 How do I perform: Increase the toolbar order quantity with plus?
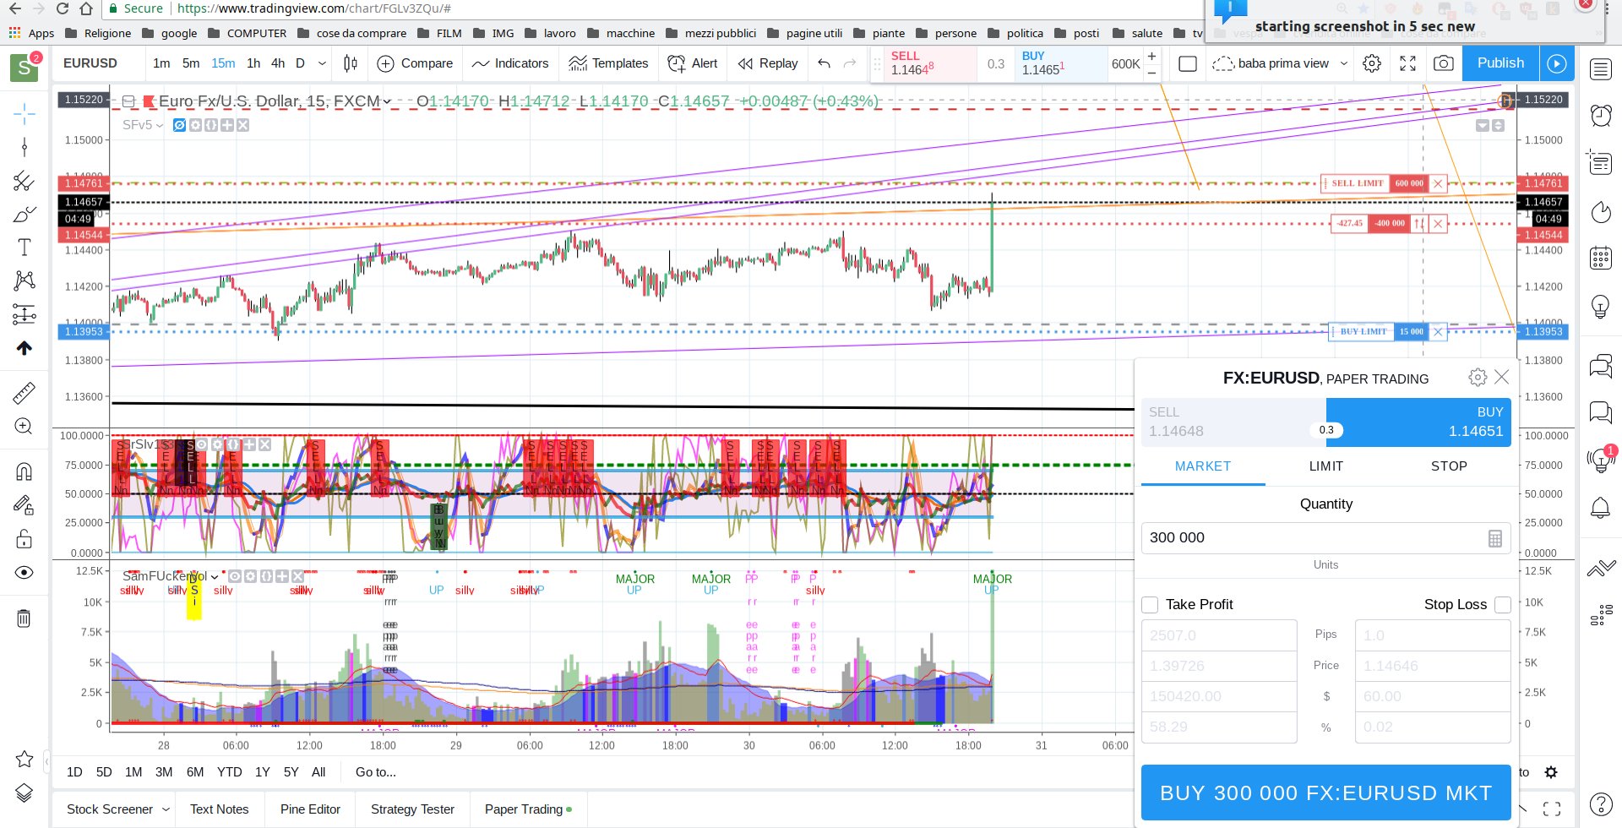pyautogui.click(x=1151, y=56)
